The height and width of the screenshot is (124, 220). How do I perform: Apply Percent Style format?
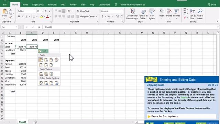[x=109, y=17]
